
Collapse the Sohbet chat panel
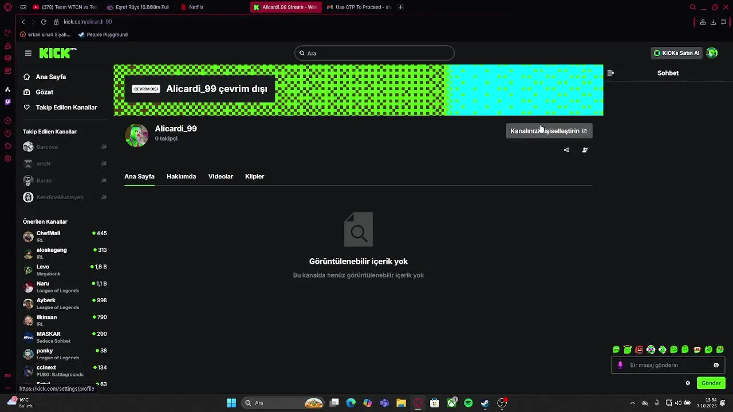pyautogui.click(x=610, y=73)
